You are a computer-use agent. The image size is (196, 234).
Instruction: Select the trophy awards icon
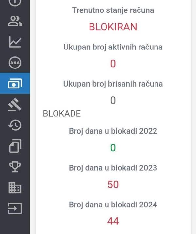tap(15, 167)
